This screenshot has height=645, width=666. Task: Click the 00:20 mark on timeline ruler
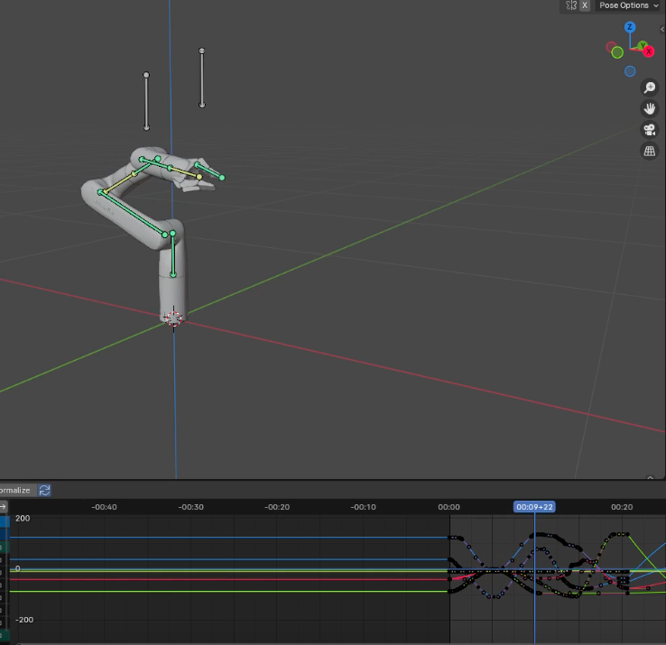[621, 507]
